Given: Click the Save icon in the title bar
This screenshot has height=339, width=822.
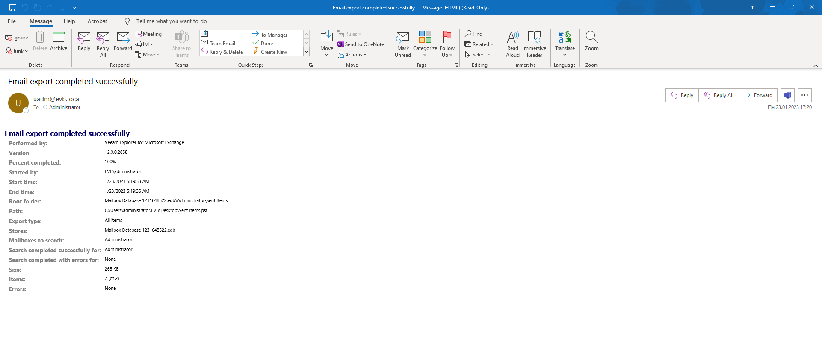Looking at the screenshot, I should (x=13, y=7).
